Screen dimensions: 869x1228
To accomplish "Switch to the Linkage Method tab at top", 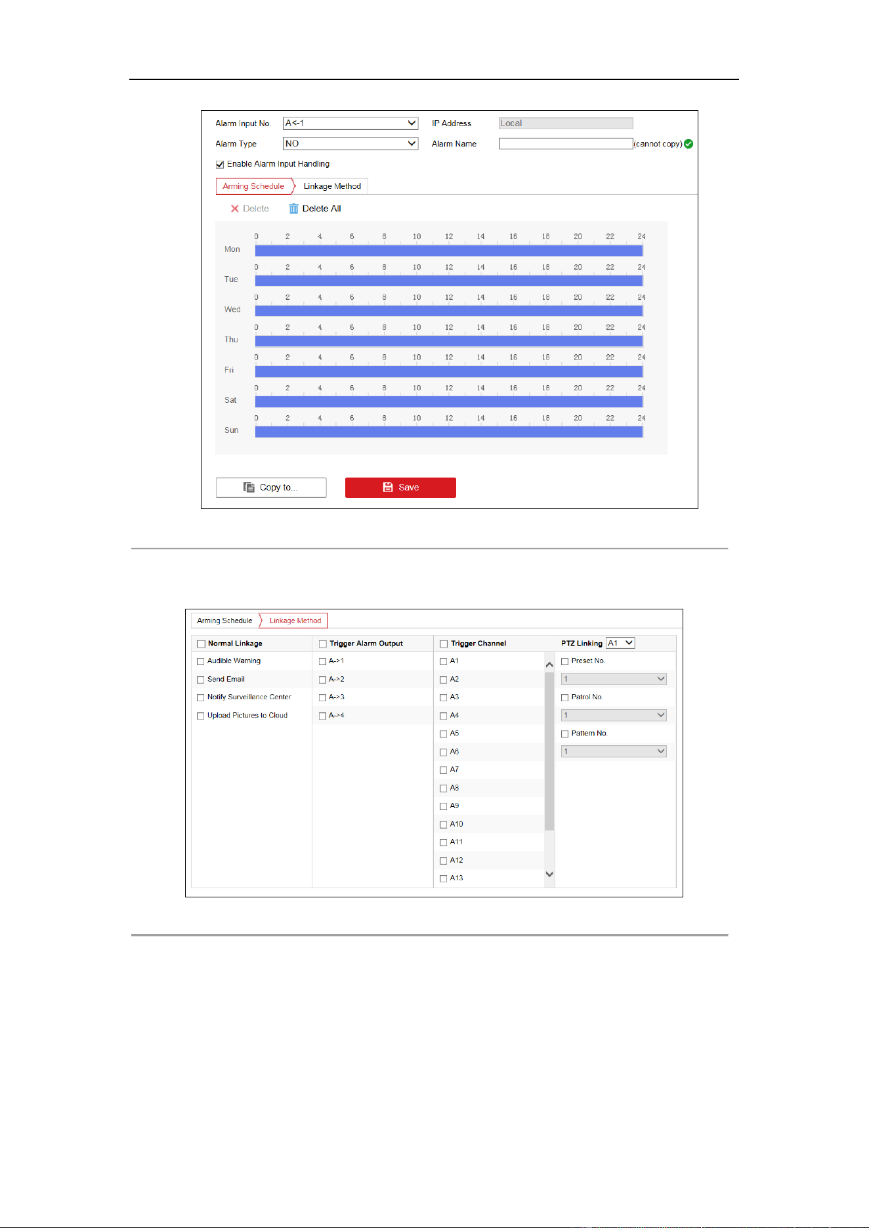I will click(x=332, y=186).
